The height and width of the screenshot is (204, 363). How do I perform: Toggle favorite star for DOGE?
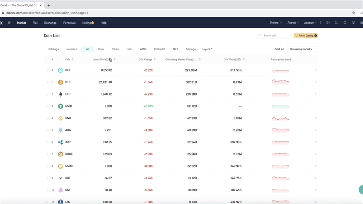(47, 154)
